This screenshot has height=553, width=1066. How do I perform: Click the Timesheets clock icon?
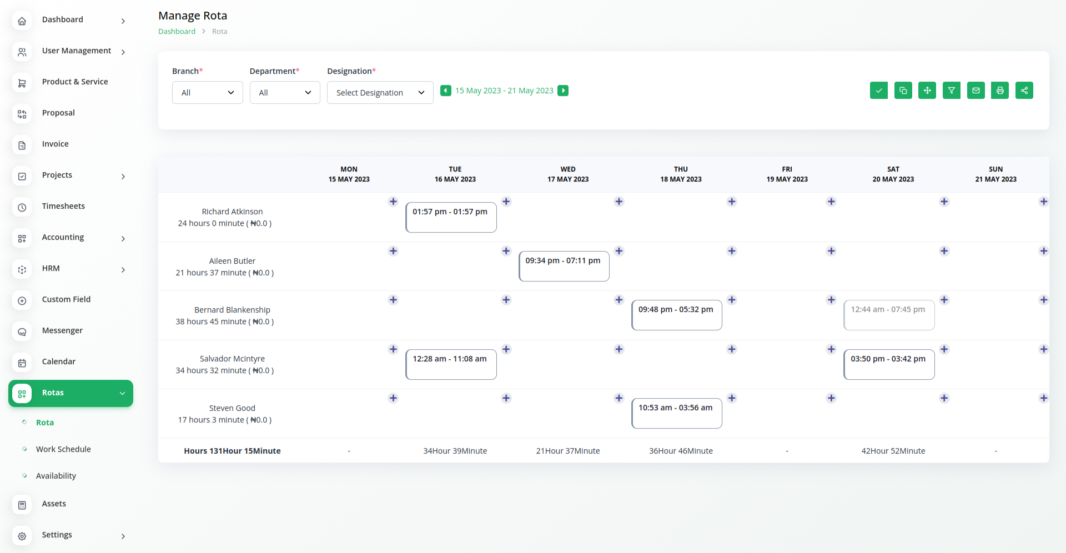22,208
